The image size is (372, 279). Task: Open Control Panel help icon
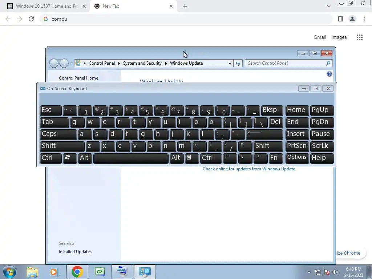coord(329,74)
